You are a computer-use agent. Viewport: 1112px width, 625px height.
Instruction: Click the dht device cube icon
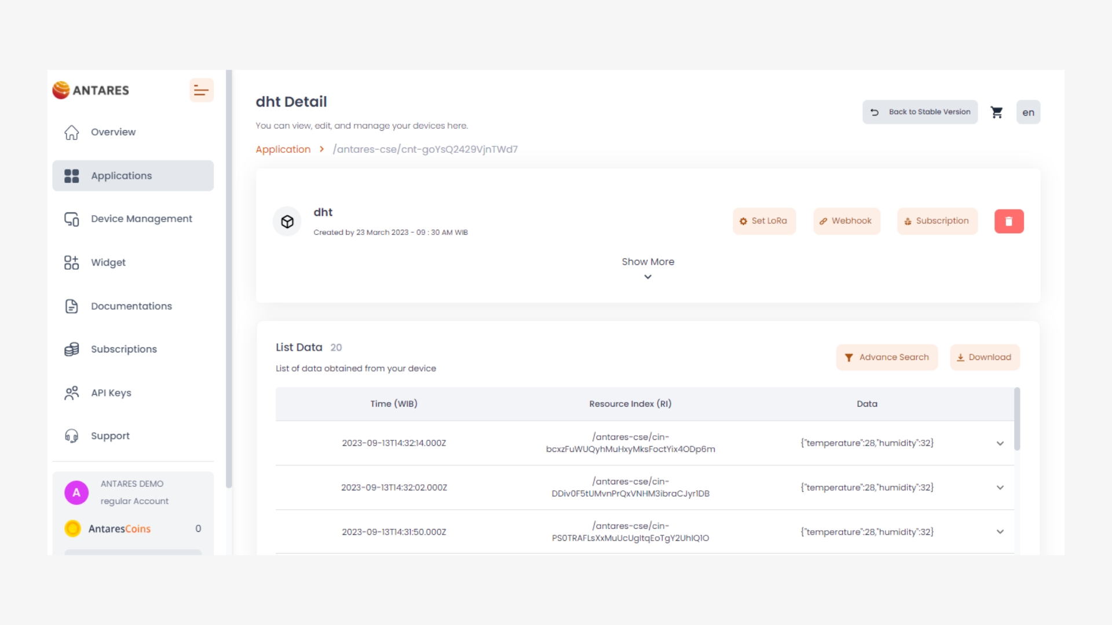[x=287, y=221]
